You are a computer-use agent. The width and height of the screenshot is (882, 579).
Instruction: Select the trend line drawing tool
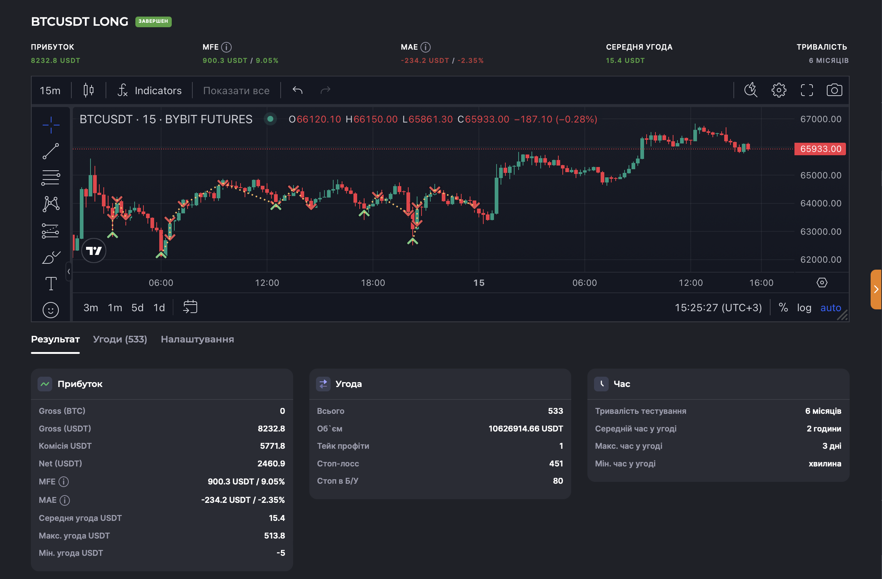(x=51, y=151)
